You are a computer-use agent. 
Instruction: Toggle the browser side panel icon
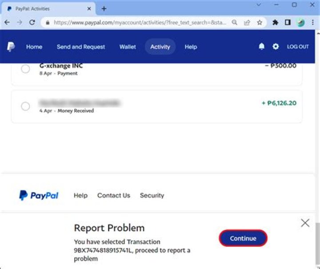[x=288, y=22]
